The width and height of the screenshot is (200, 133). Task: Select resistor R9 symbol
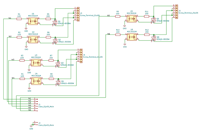coord(118,16)
